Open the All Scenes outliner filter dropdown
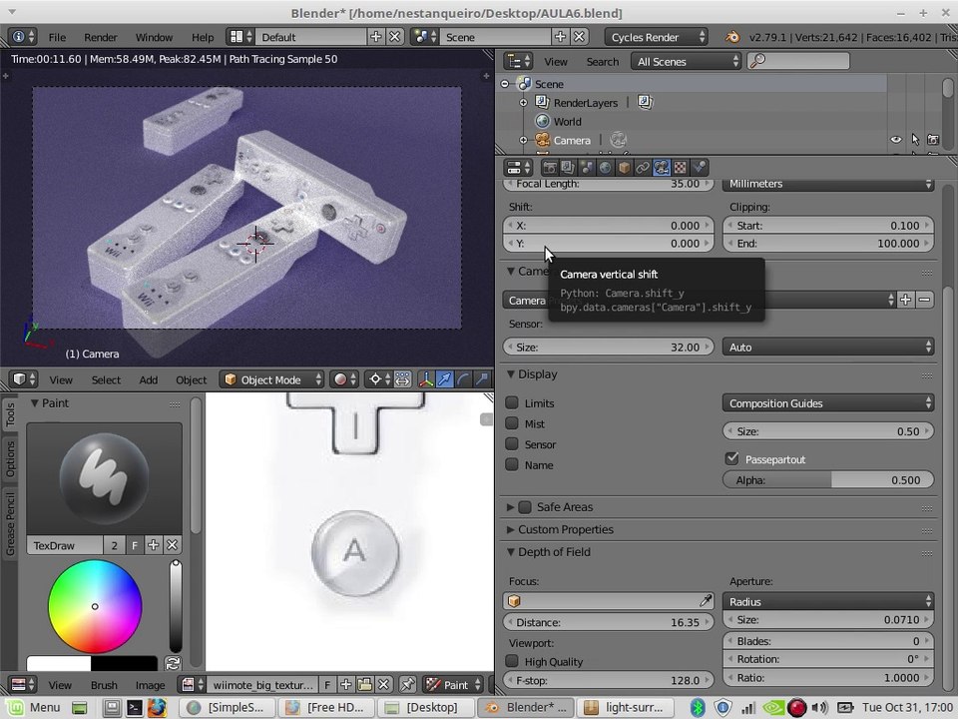Image resolution: width=958 pixels, height=719 pixels. coord(687,61)
